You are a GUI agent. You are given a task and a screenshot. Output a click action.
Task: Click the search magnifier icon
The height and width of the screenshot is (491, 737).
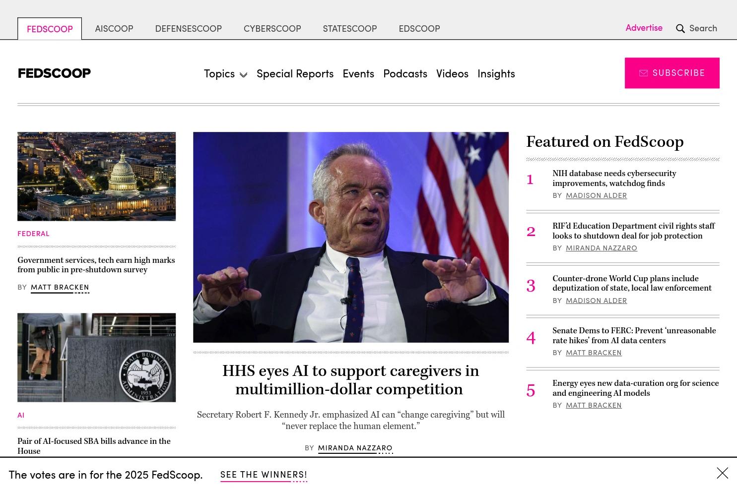680,29
